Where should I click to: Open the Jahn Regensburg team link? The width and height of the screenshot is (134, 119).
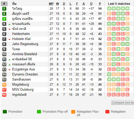[25, 44]
